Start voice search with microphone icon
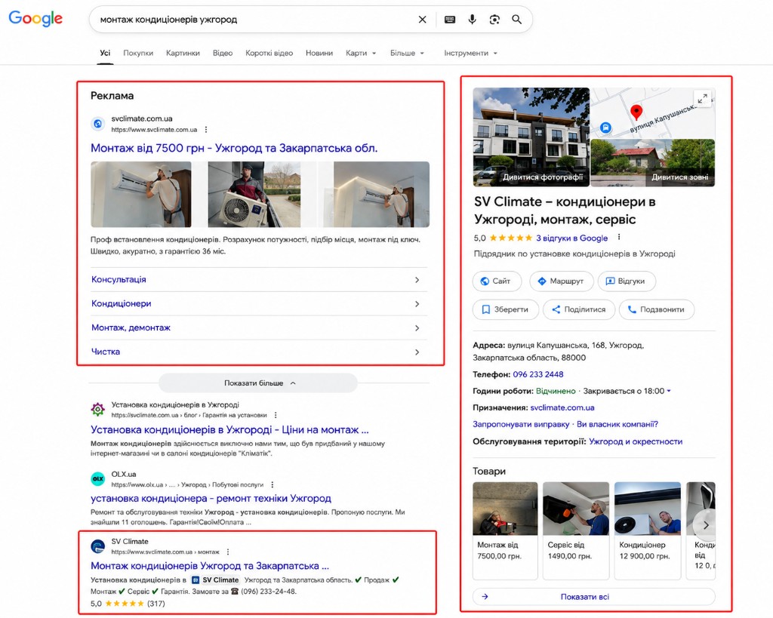The height and width of the screenshot is (618, 773). pyautogui.click(x=473, y=19)
